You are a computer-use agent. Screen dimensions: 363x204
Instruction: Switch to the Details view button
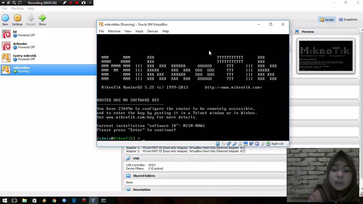[327, 20]
